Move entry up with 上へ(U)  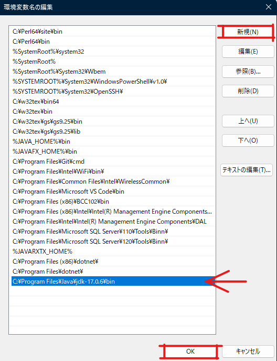pos(248,121)
